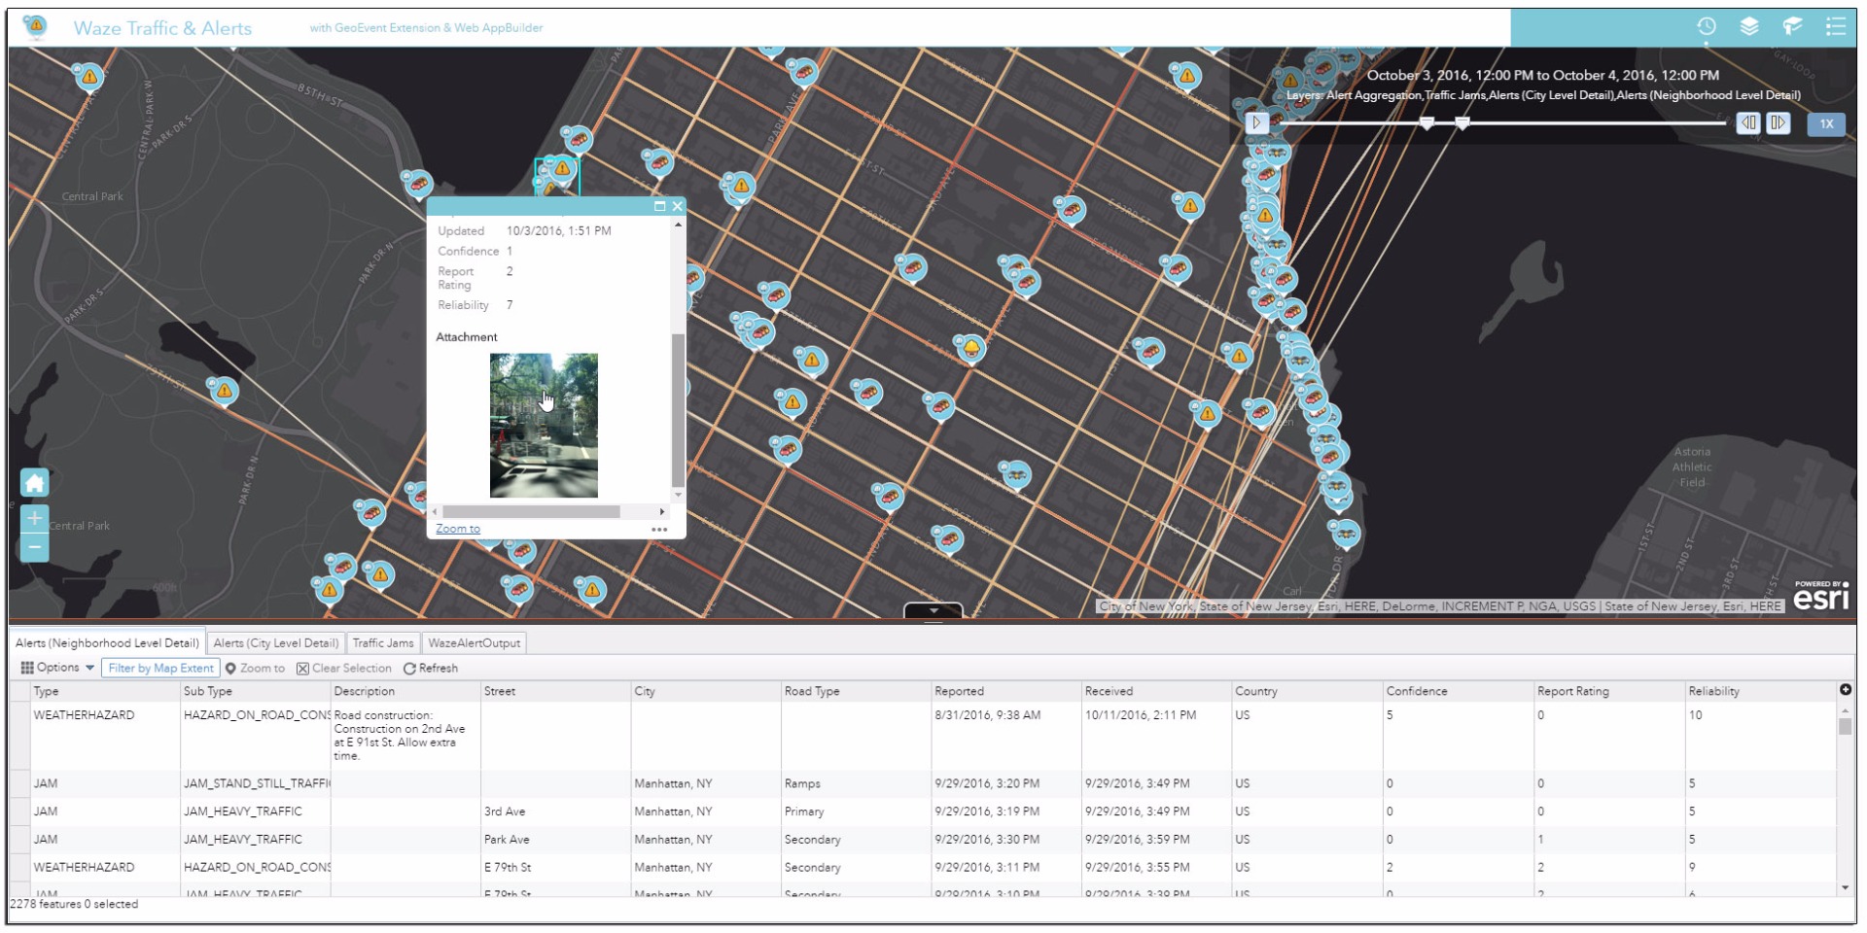Click the Road construction description cell
Image resolution: width=1867 pixels, height=933 pixels.
click(x=405, y=736)
